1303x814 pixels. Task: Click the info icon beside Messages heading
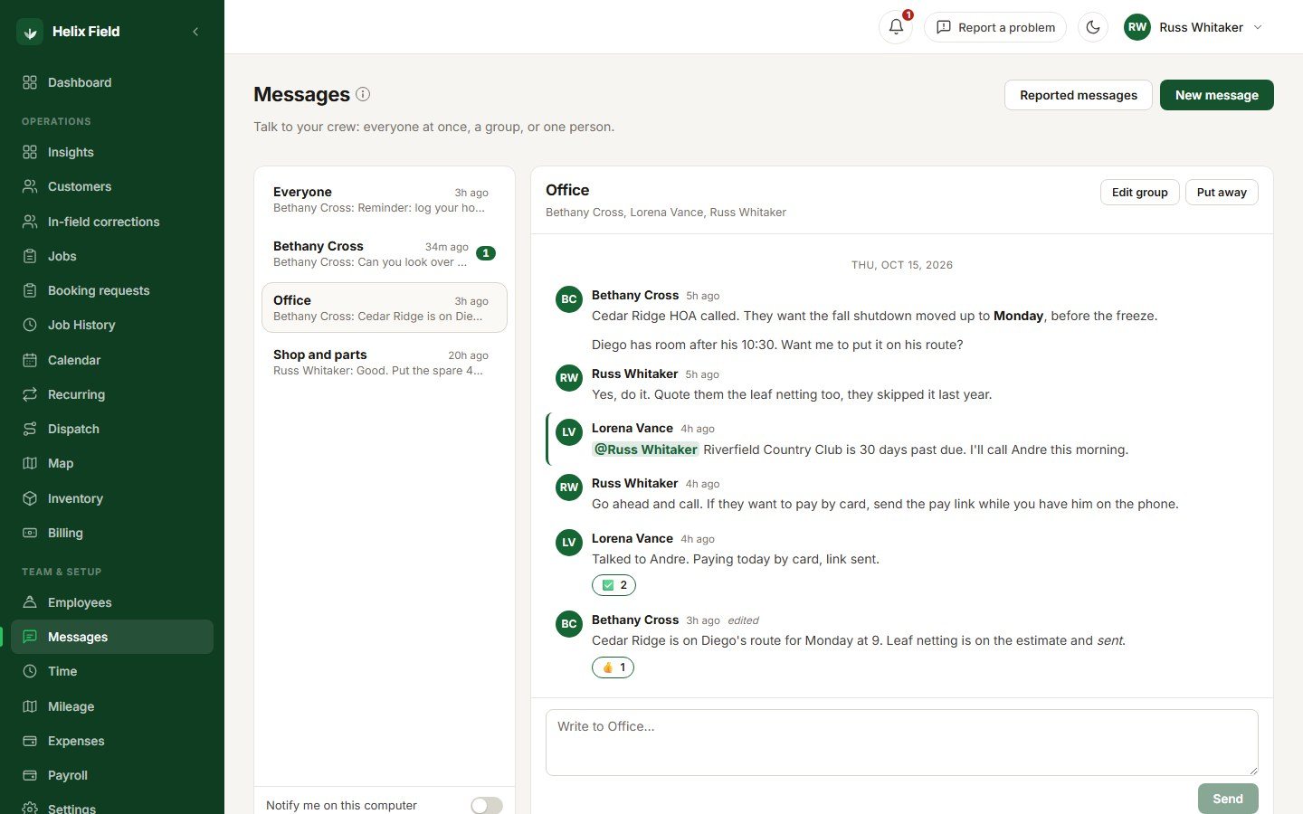pyautogui.click(x=363, y=94)
